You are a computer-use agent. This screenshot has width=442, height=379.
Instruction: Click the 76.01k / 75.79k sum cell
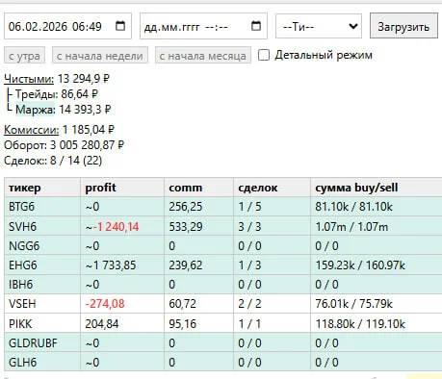coord(377,304)
